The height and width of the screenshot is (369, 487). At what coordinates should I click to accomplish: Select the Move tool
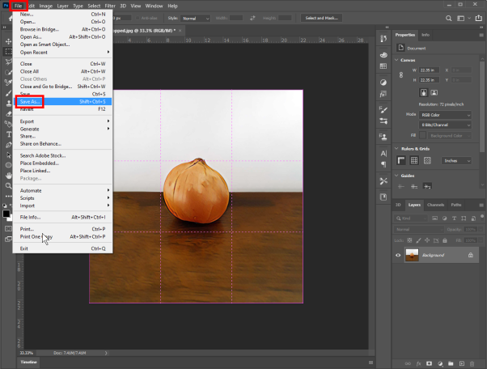pyautogui.click(x=8, y=41)
